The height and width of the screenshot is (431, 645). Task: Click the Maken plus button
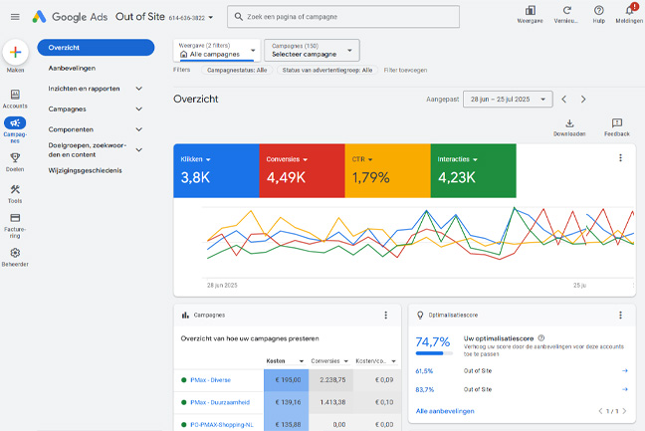[15, 52]
